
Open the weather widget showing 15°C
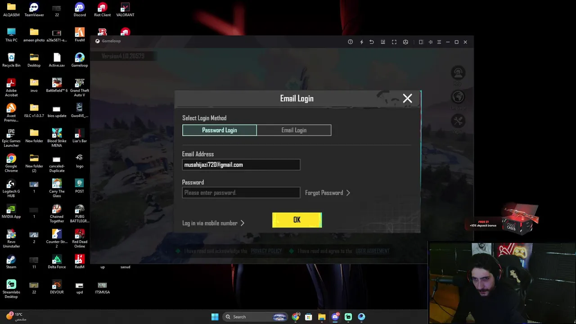point(15,316)
